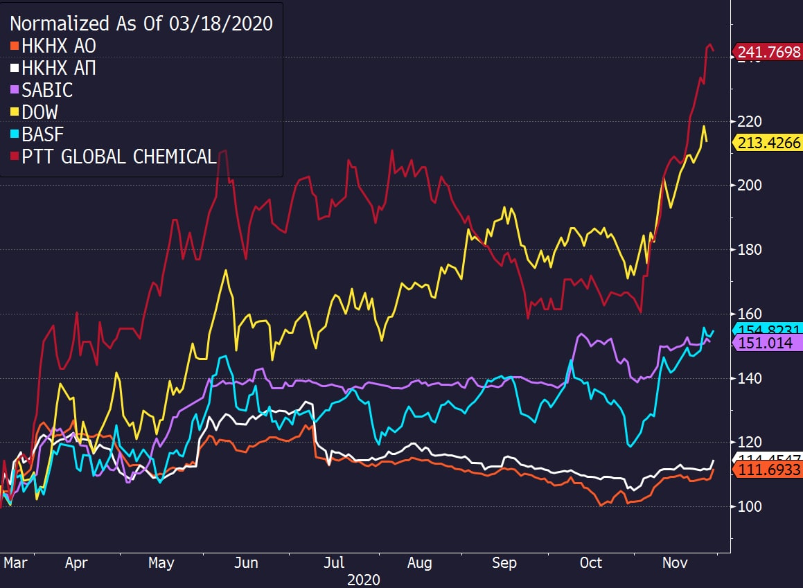Click the 160 y-axis label
The height and width of the screenshot is (588, 803).
coord(749,314)
